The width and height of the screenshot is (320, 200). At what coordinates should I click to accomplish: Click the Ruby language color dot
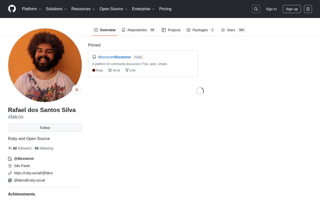[x=94, y=70]
